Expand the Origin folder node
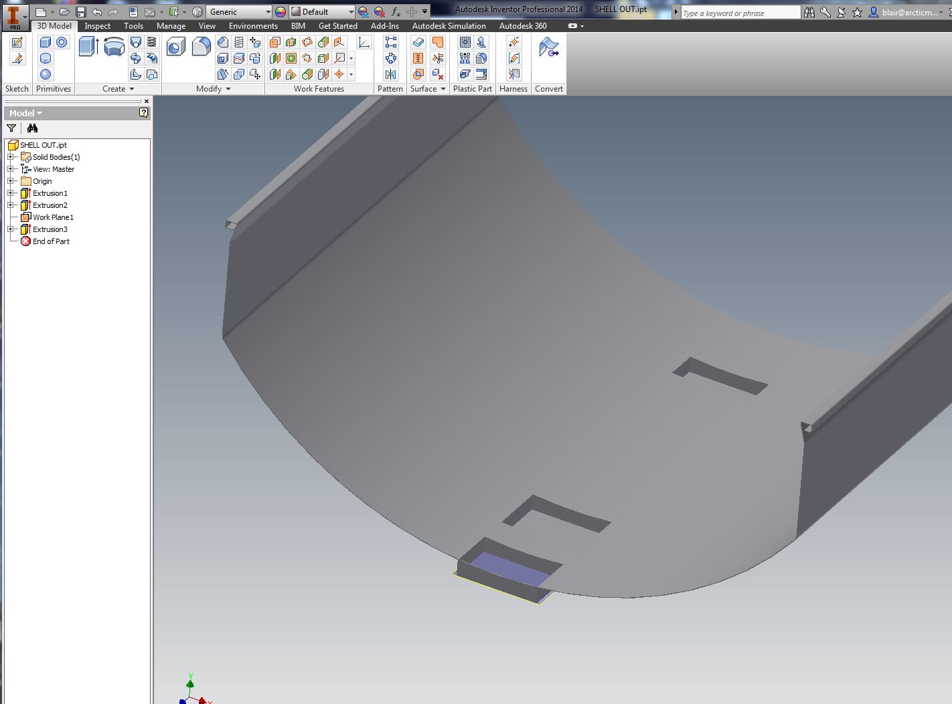 pyautogui.click(x=10, y=181)
